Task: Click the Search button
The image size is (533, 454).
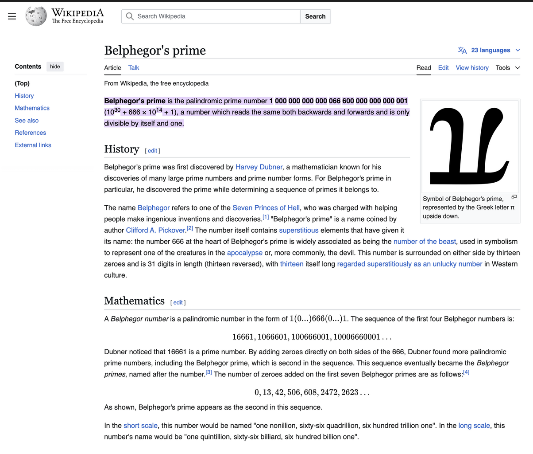Action: point(315,16)
